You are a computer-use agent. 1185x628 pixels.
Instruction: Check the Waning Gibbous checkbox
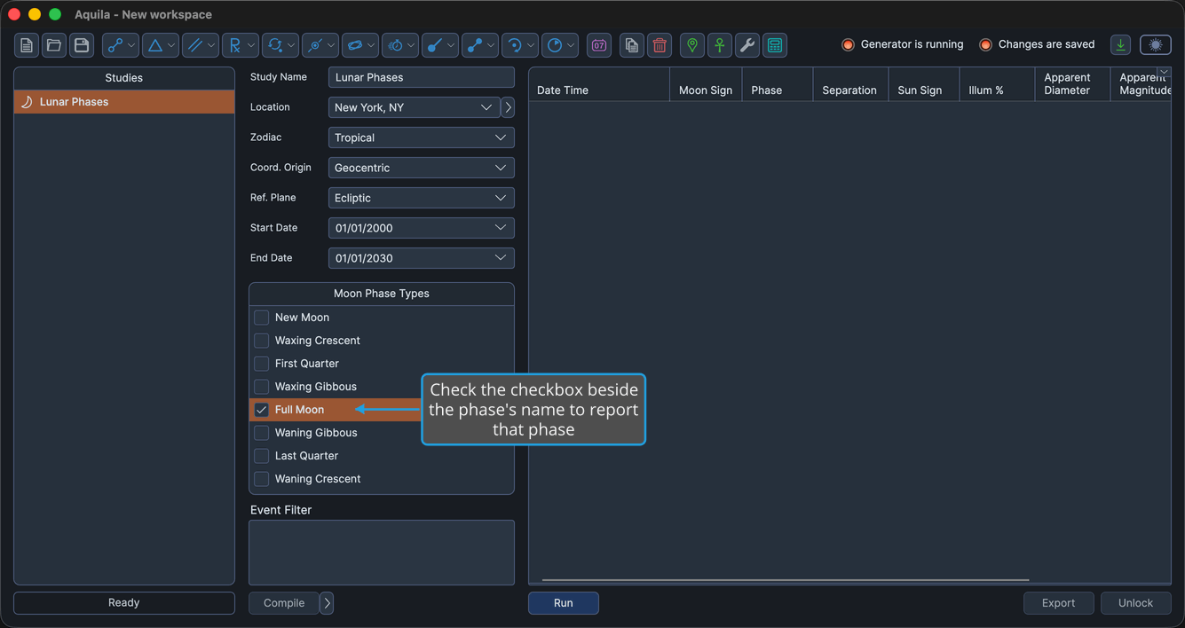262,433
